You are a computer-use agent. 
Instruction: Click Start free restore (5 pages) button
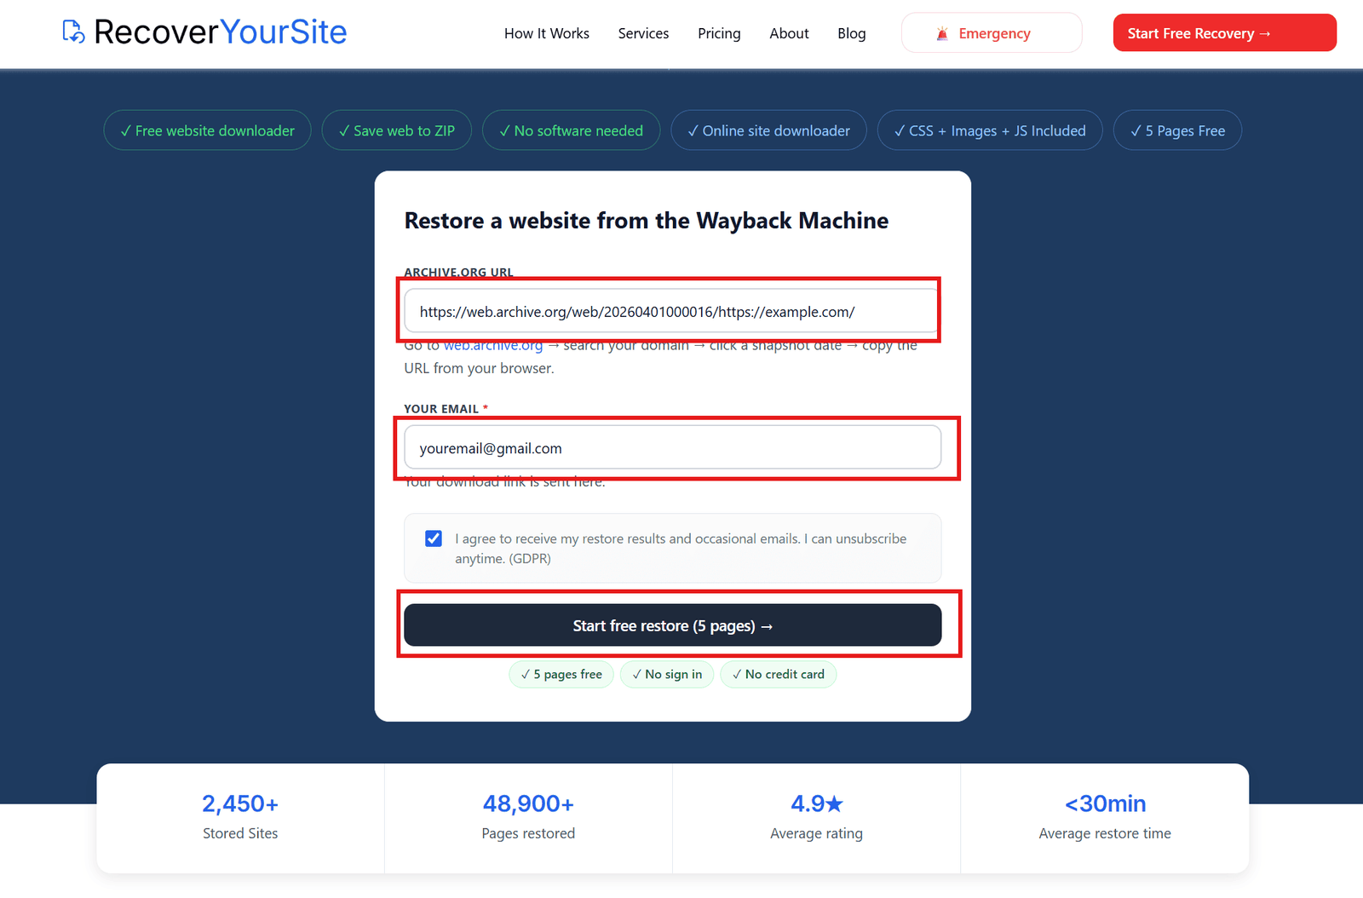[x=672, y=625]
